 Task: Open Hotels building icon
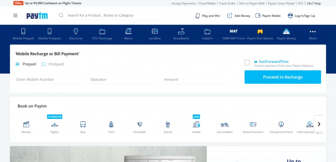coord(196,124)
